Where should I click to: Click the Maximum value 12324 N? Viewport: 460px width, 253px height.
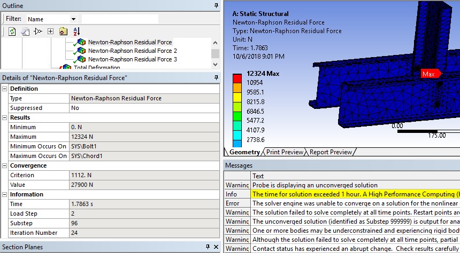pos(144,137)
